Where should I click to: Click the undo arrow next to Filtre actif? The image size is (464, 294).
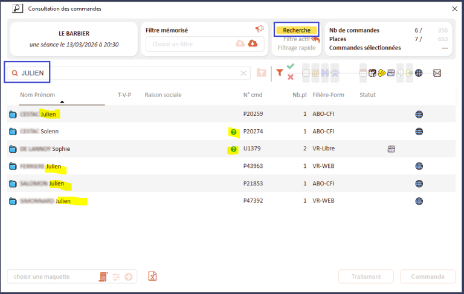click(x=315, y=39)
